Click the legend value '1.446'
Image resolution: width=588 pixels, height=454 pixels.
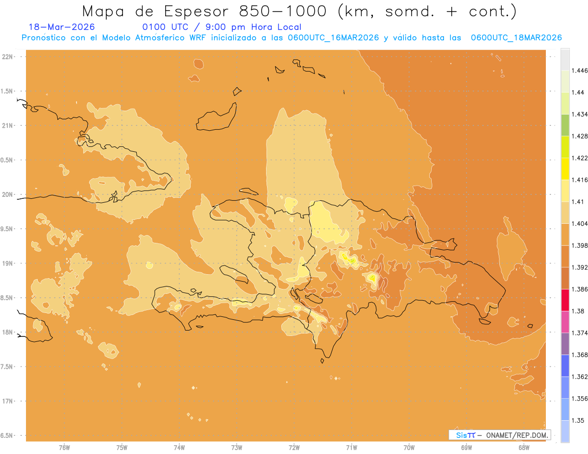tap(580, 71)
